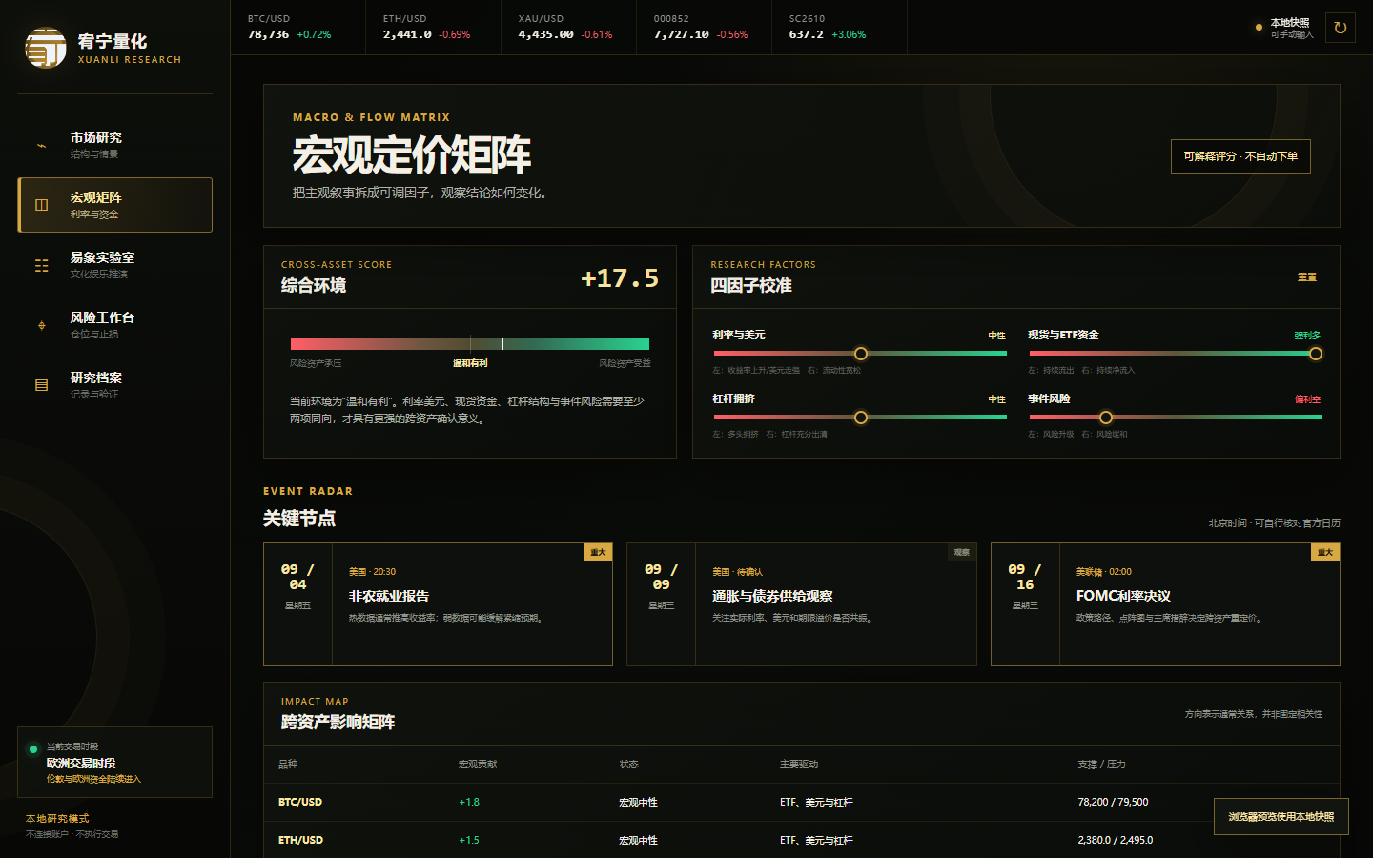Click the split-panel icon beside 宏观矩阵
Screen dimensions: 1373x858
(41, 205)
